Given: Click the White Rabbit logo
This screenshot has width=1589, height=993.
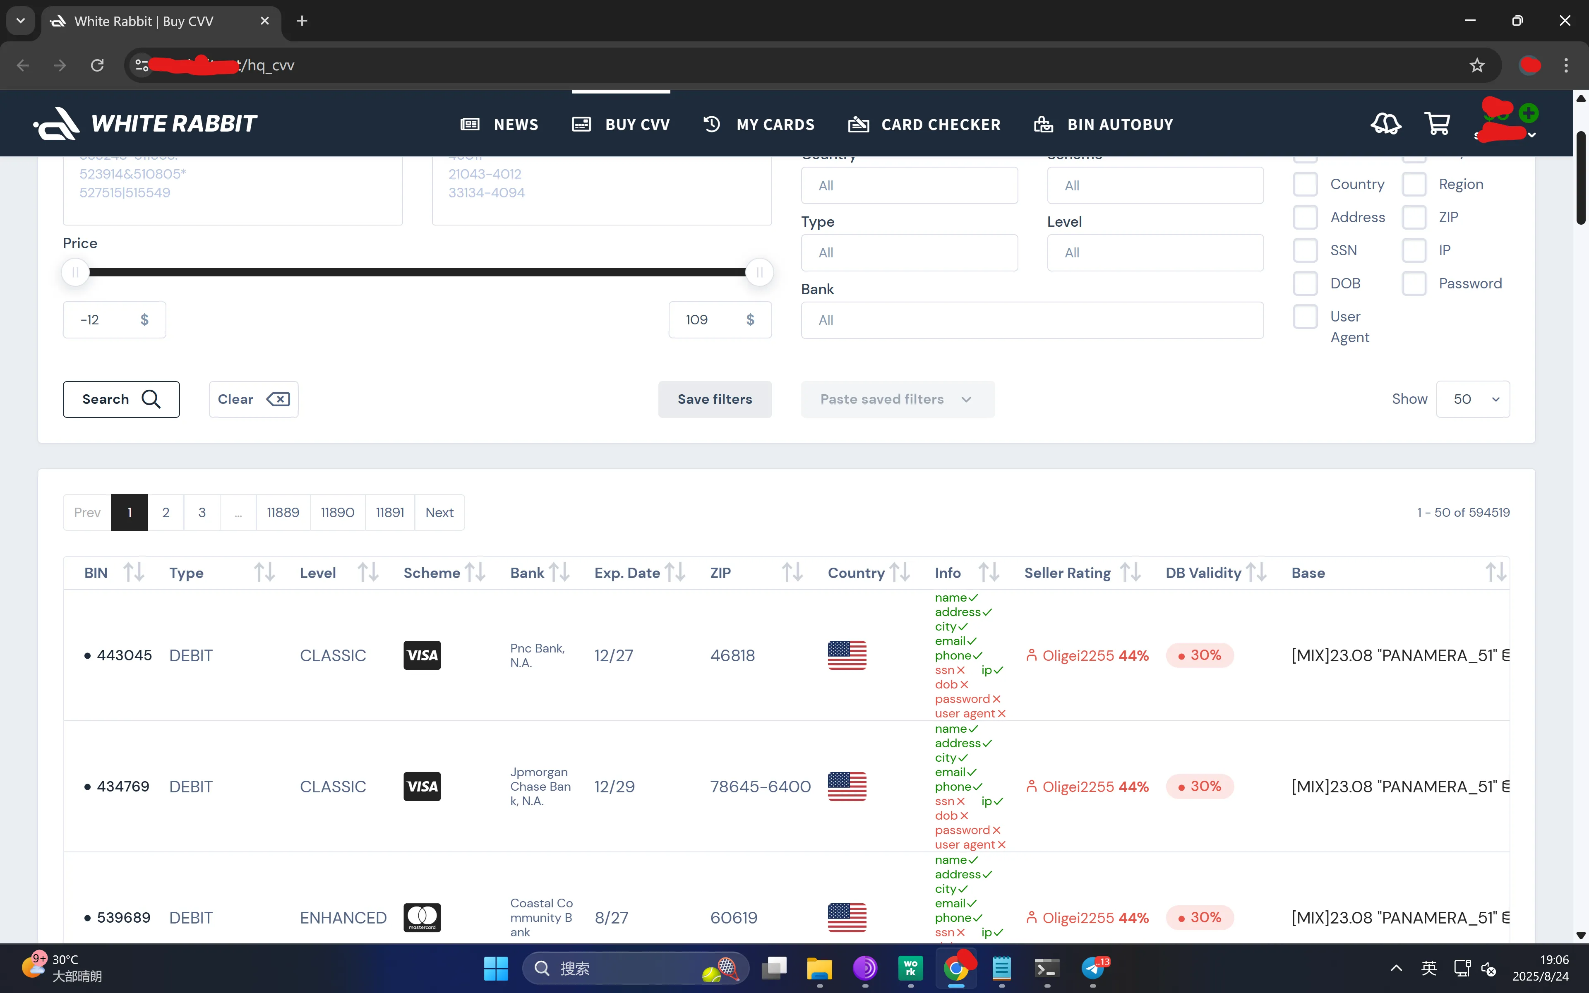Looking at the screenshot, I should point(145,123).
